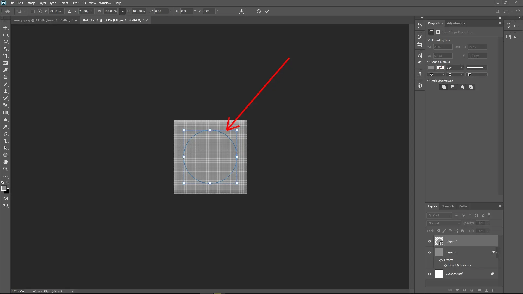523x294 pixels.
Task: Create a new layer
Action: [x=486, y=290]
